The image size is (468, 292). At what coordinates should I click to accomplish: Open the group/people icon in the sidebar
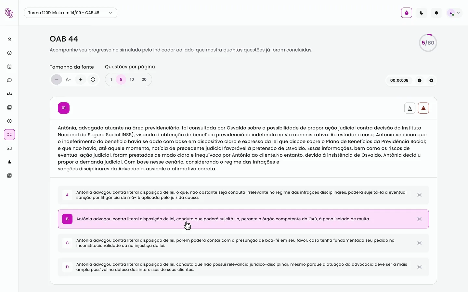[9, 94]
